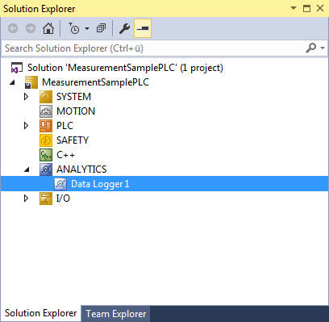329x322 pixels.
Task: Select MeasurementSamplePLC project text
Action: pyautogui.click(x=96, y=82)
